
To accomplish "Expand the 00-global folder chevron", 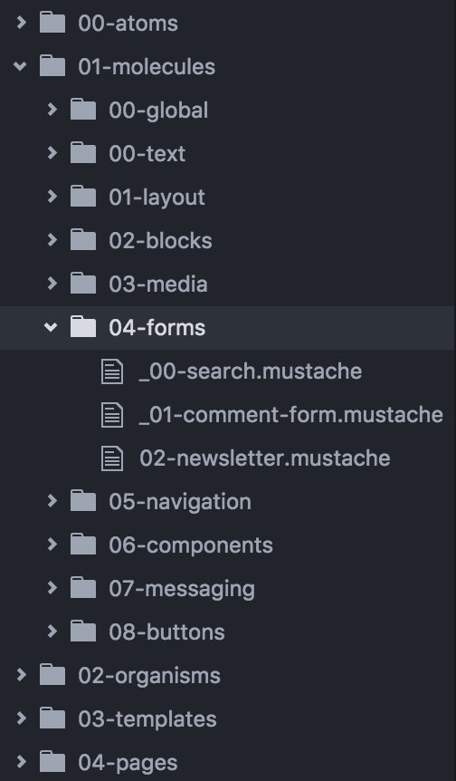I will (x=52, y=109).
